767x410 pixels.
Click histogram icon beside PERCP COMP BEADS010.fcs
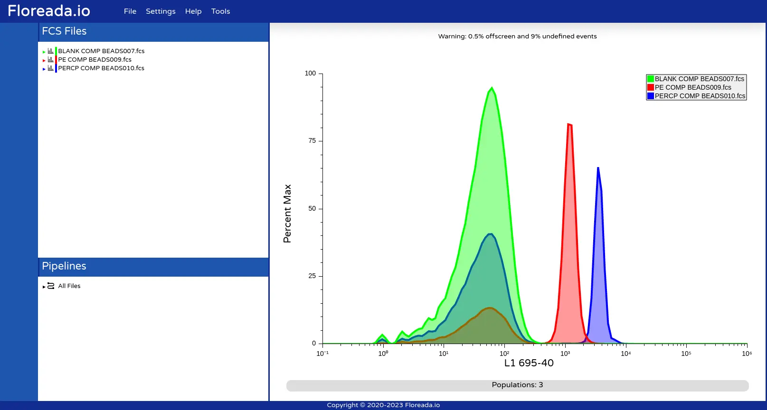tap(50, 68)
